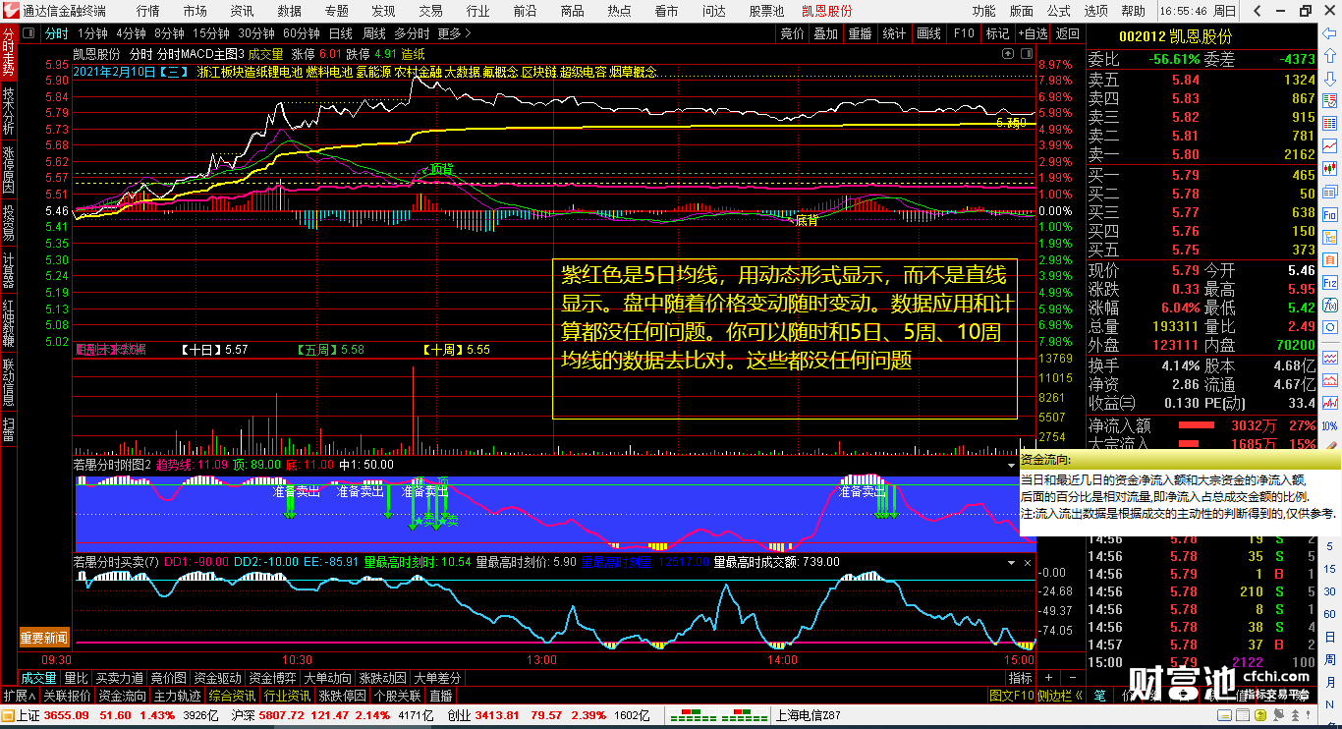Click the chart upload icon above price axis
The width and height of the screenshot is (1342, 729).
click(x=1008, y=53)
